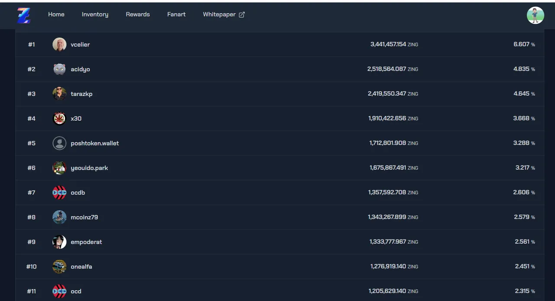Click yeouido.park's avatar
The height and width of the screenshot is (301, 555).
(59, 168)
